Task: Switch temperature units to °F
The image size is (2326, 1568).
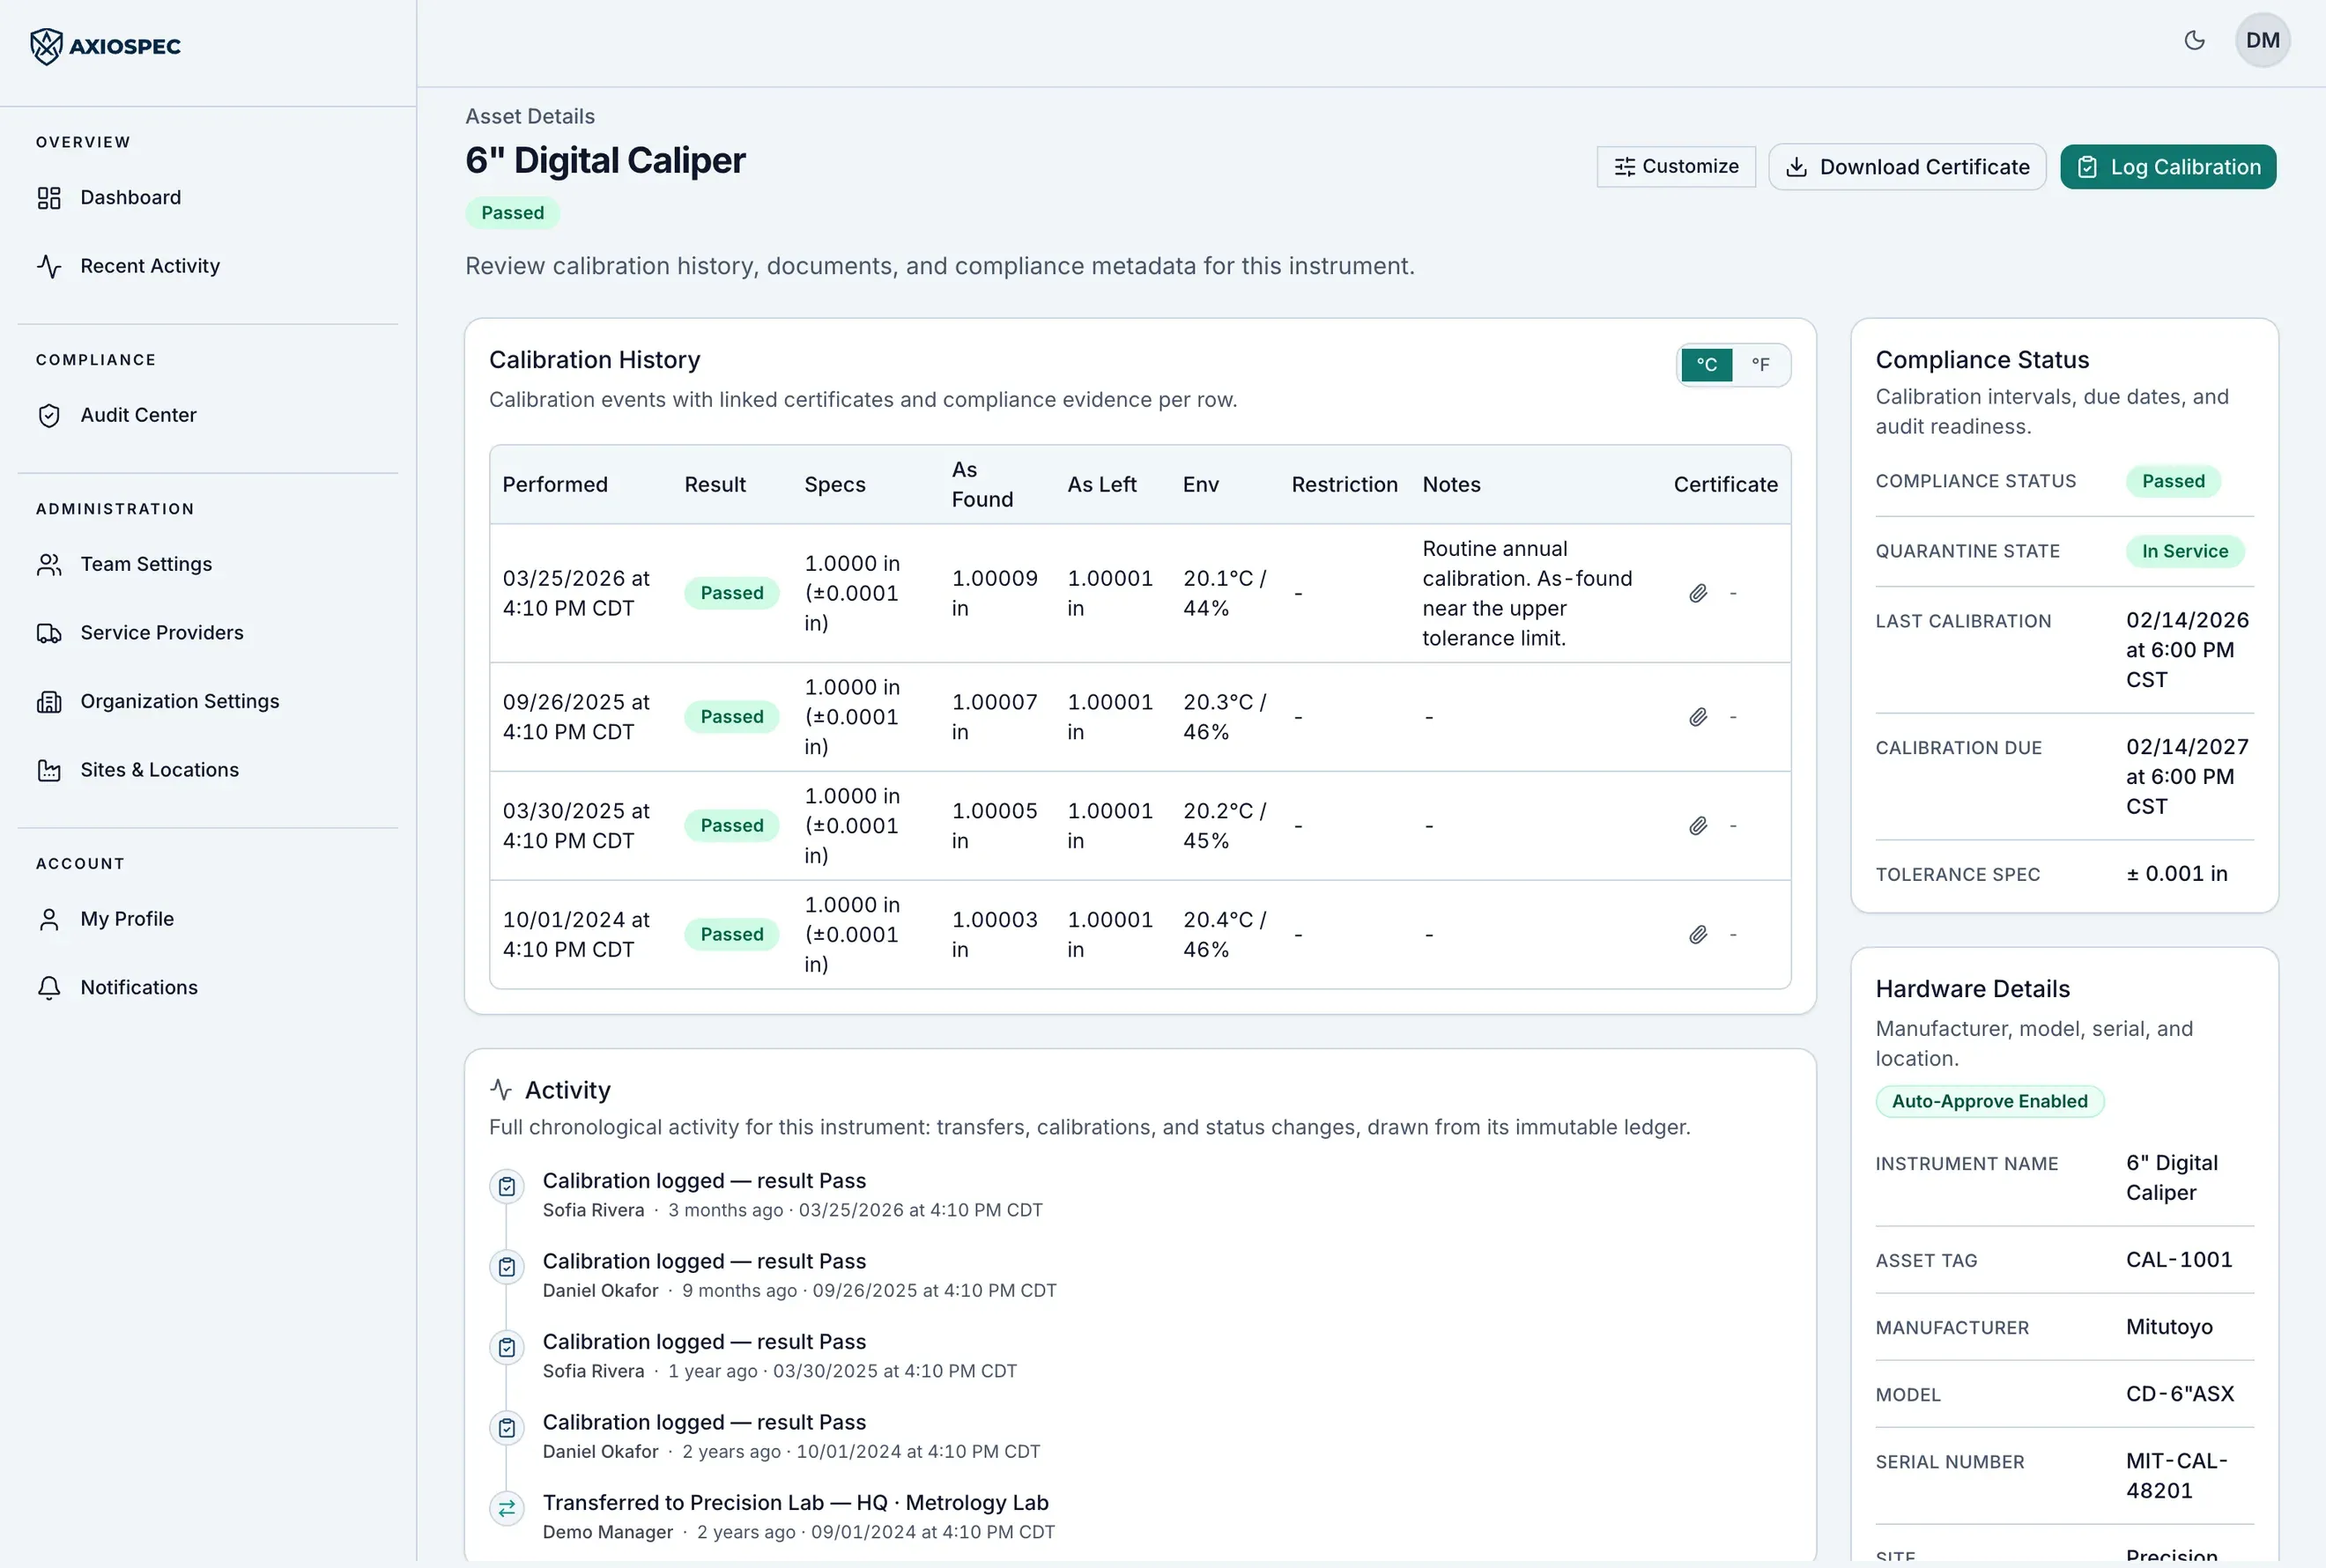Action: pos(1760,365)
